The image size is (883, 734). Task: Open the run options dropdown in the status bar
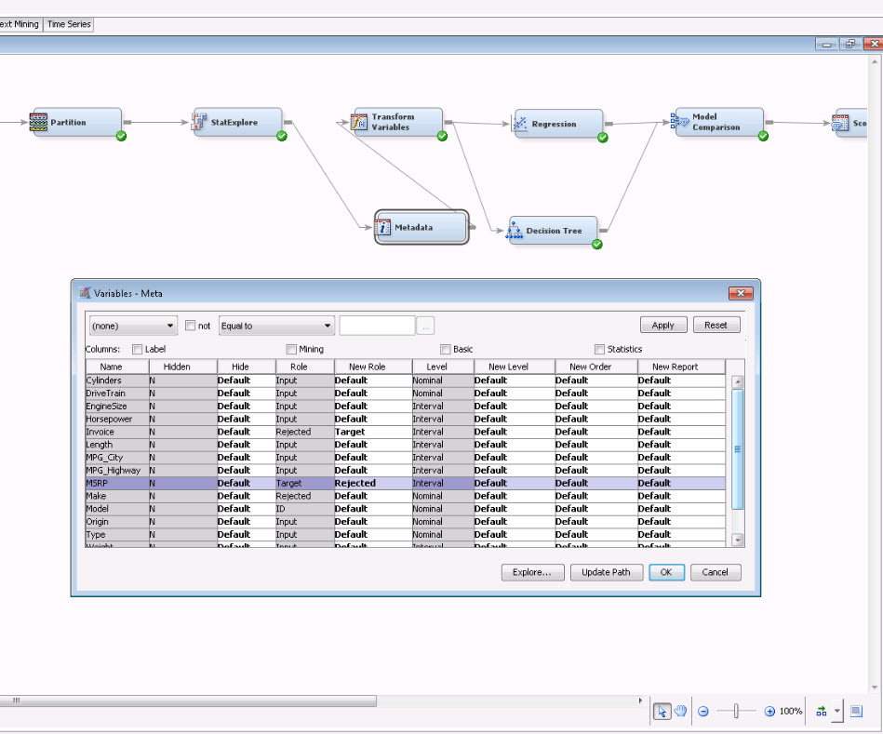[836, 711]
